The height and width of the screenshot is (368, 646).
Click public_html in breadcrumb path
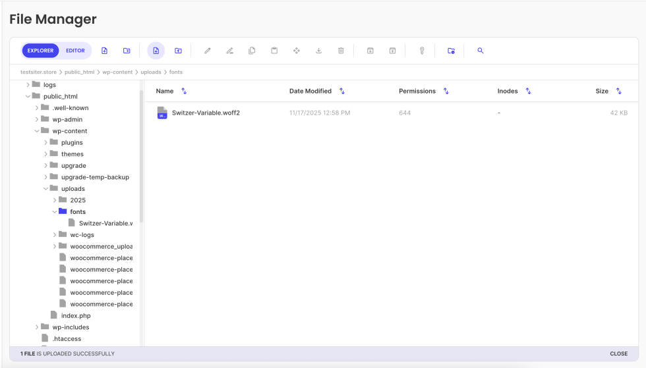(x=79, y=72)
